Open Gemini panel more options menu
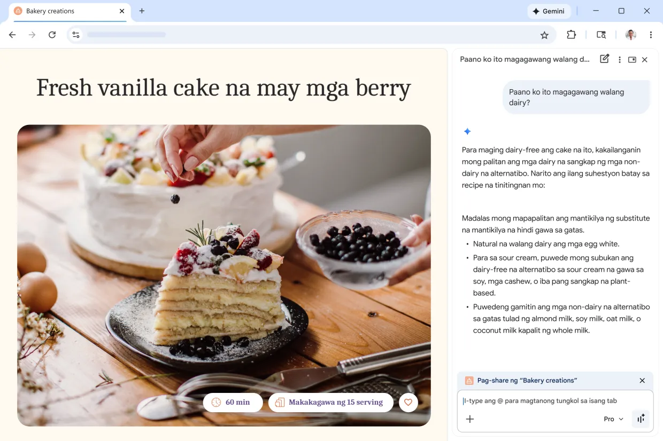The image size is (663, 441). click(619, 60)
